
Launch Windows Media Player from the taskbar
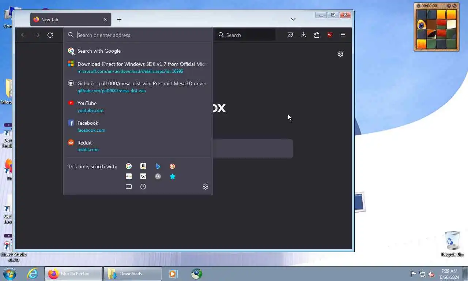pyautogui.click(x=173, y=274)
